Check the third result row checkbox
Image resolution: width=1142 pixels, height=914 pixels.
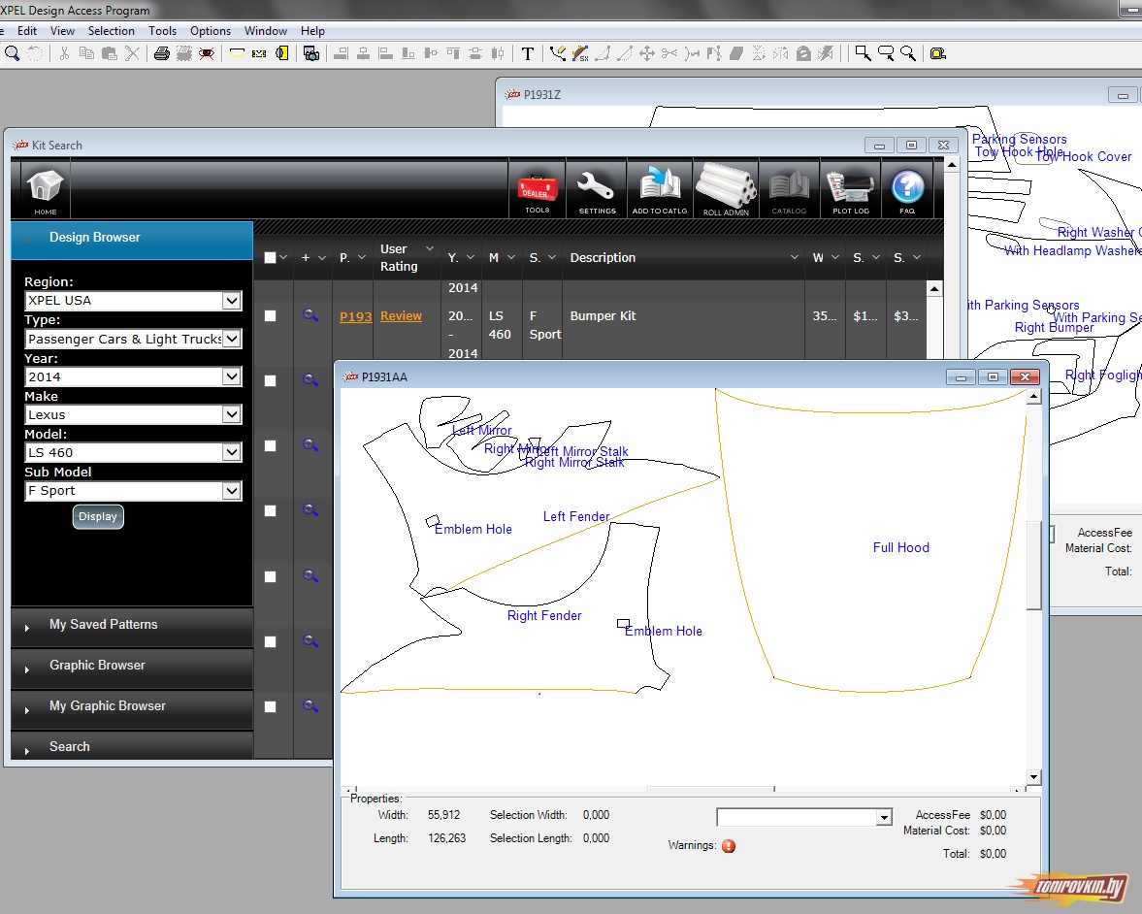270,445
